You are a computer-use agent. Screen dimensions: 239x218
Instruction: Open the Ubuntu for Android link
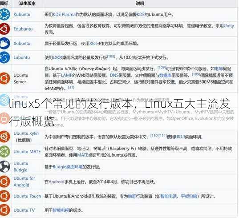click(x=24, y=182)
